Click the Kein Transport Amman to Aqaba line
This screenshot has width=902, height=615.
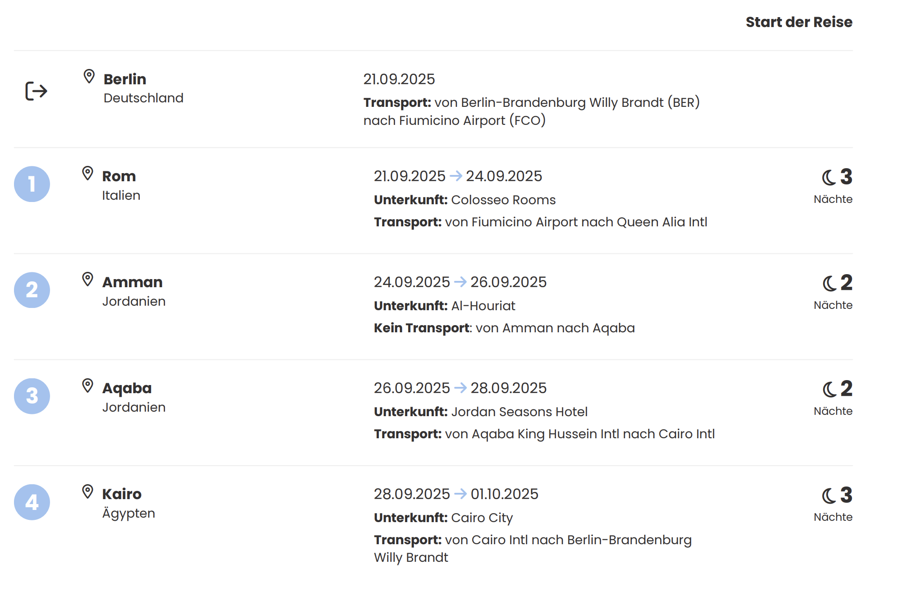[x=504, y=328]
